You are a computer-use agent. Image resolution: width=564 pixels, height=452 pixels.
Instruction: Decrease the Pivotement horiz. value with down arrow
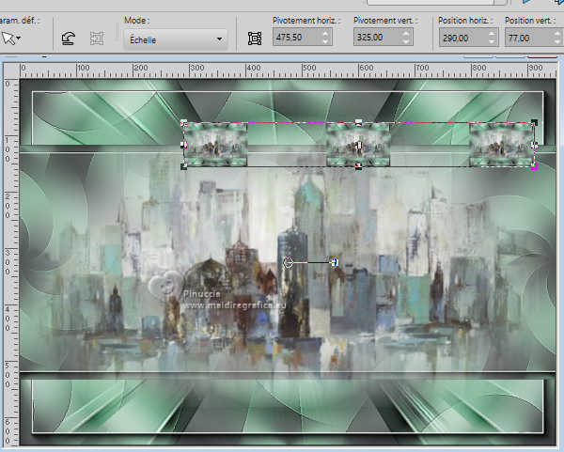pyautogui.click(x=326, y=41)
